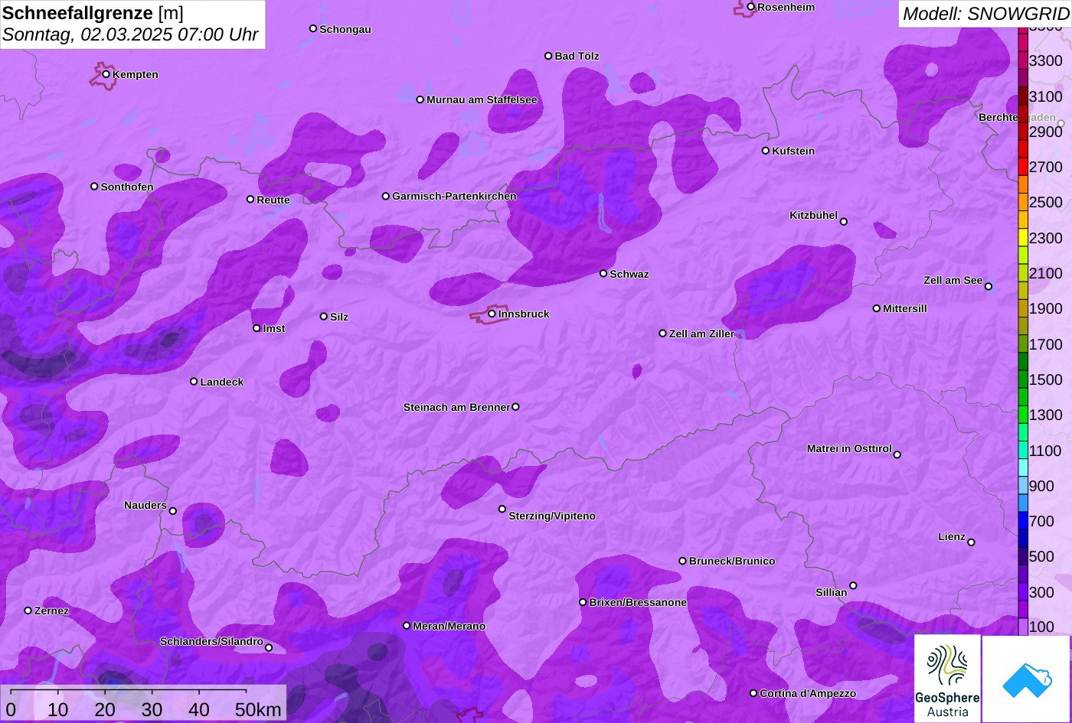The height and width of the screenshot is (723, 1072).
Task: Select the Matrei in Osttirol label
Action: pos(849,449)
